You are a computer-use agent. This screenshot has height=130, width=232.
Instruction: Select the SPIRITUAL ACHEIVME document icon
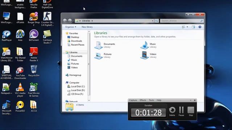click(x=7, y=72)
